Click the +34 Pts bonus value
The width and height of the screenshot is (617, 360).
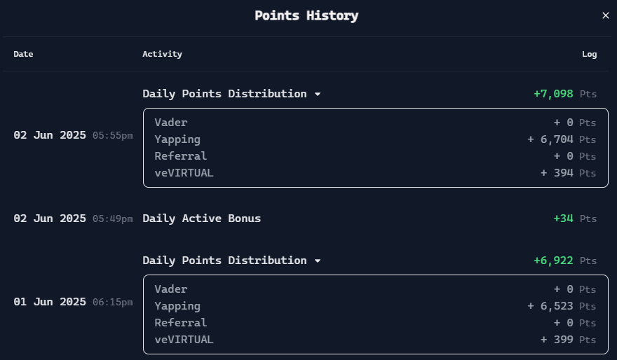click(575, 219)
